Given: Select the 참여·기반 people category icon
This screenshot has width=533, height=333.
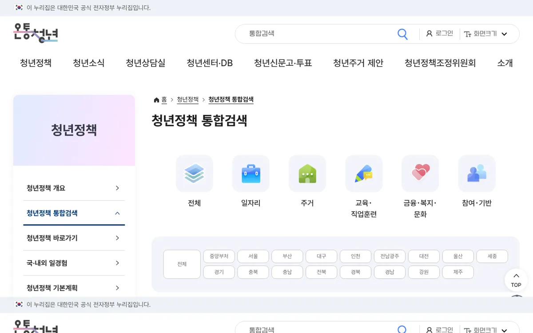Looking at the screenshot, I should (477, 173).
